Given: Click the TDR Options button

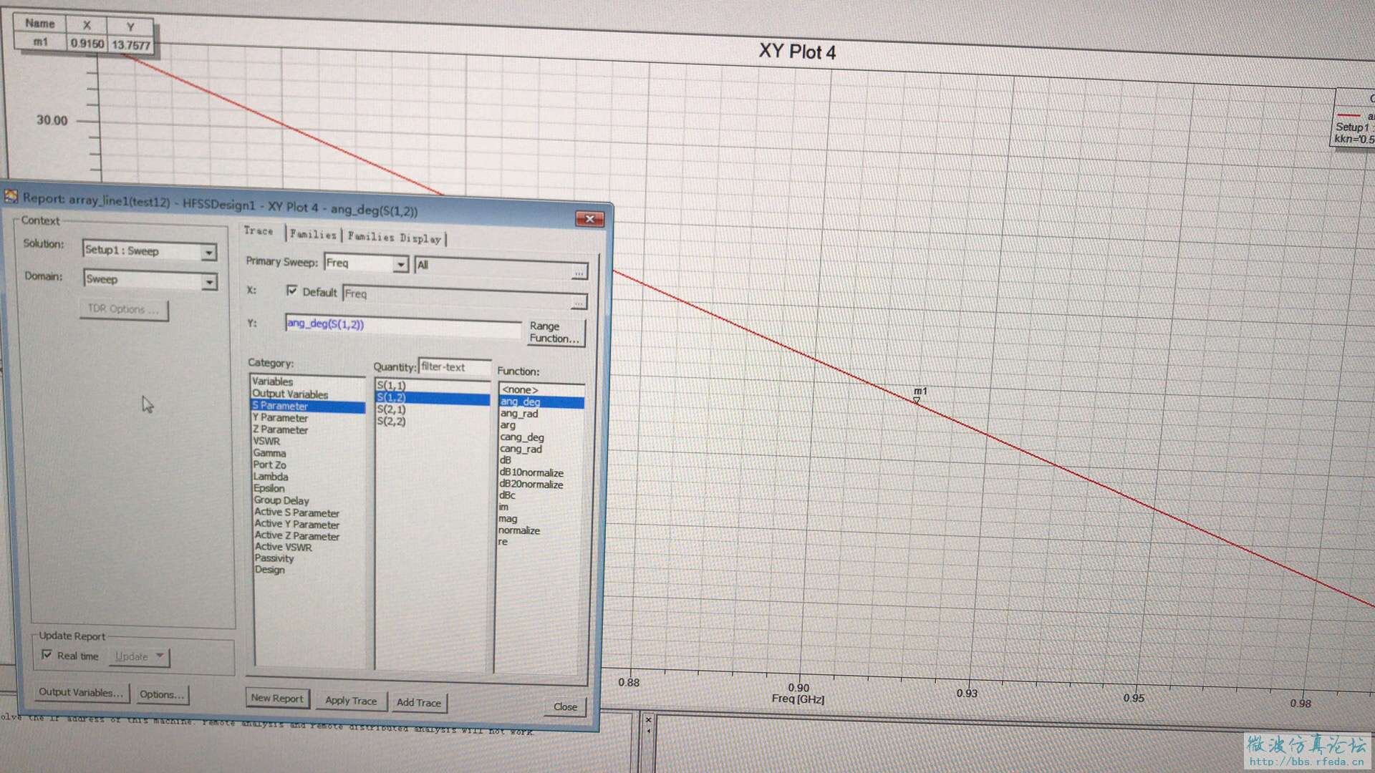Looking at the screenshot, I should point(123,309).
